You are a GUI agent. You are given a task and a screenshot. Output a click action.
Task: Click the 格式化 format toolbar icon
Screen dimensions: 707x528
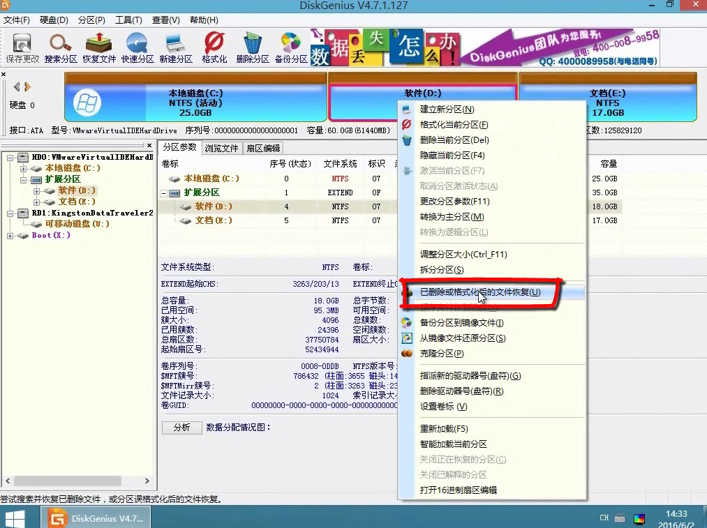(x=215, y=47)
